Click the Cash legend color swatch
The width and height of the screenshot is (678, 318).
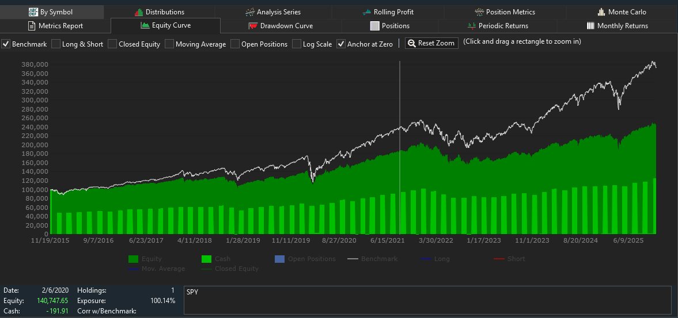coord(206,259)
